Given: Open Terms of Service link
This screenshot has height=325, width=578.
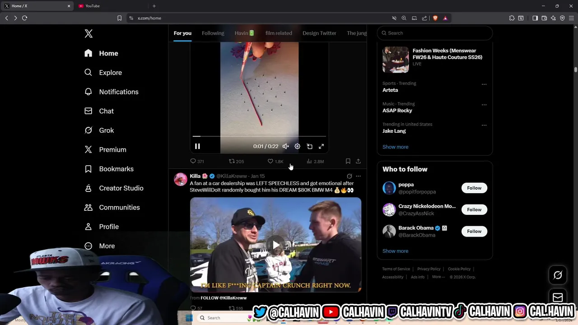Looking at the screenshot, I should pyautogui.click(x=396, y=269).
